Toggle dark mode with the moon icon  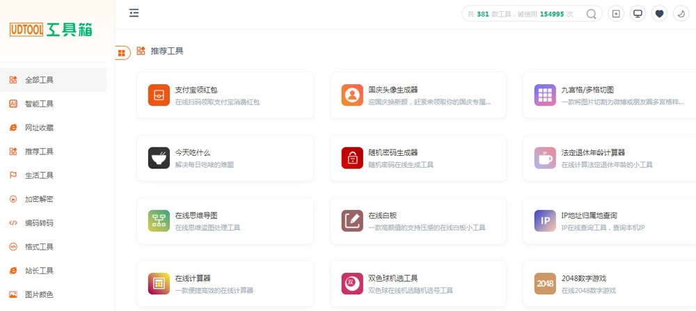click(x=681, y=14)
